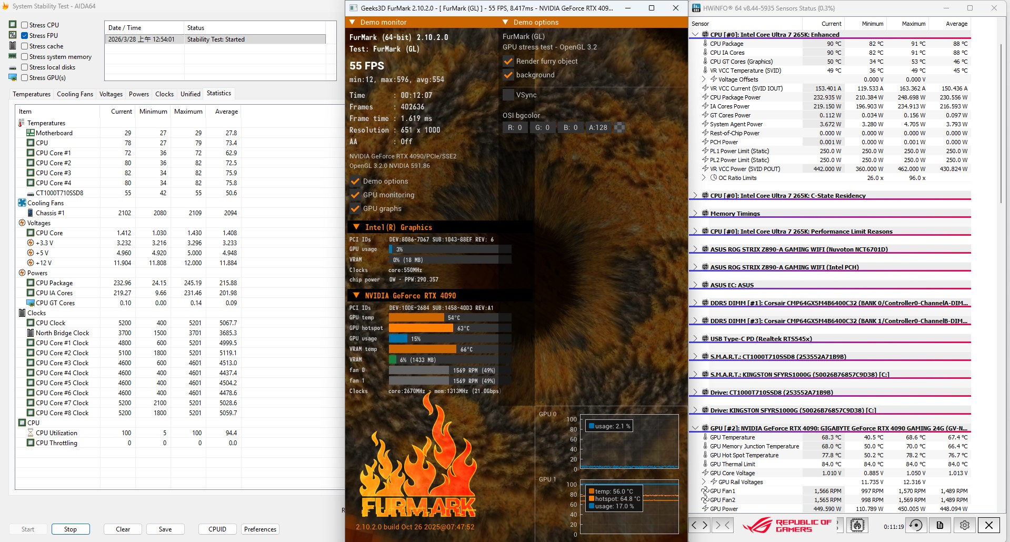
Task: Open the Cooling Fans tab
Action: pos(75,94)
